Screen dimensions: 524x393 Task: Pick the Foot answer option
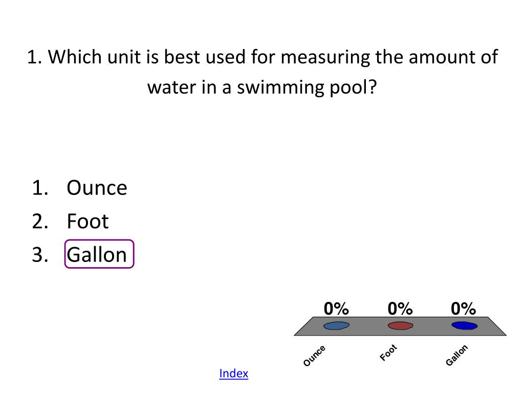click(88, 221)
